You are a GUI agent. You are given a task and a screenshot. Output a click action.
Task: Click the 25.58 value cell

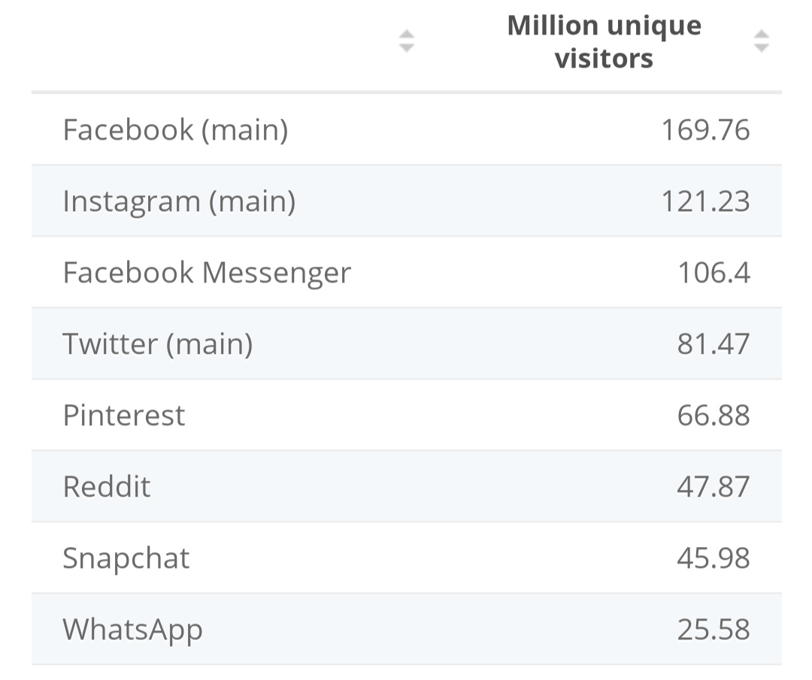point(714,630)
